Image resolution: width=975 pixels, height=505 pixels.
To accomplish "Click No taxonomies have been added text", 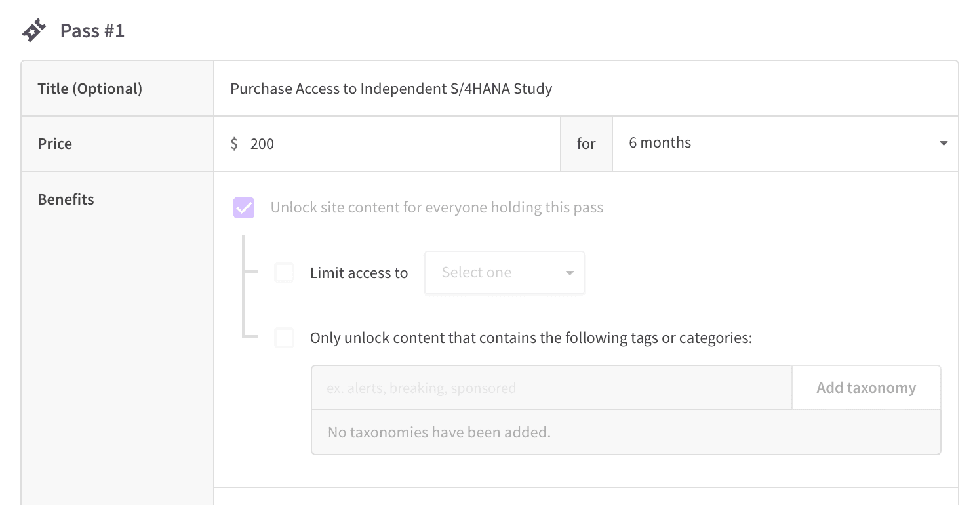I will click(x=439, y=432).
